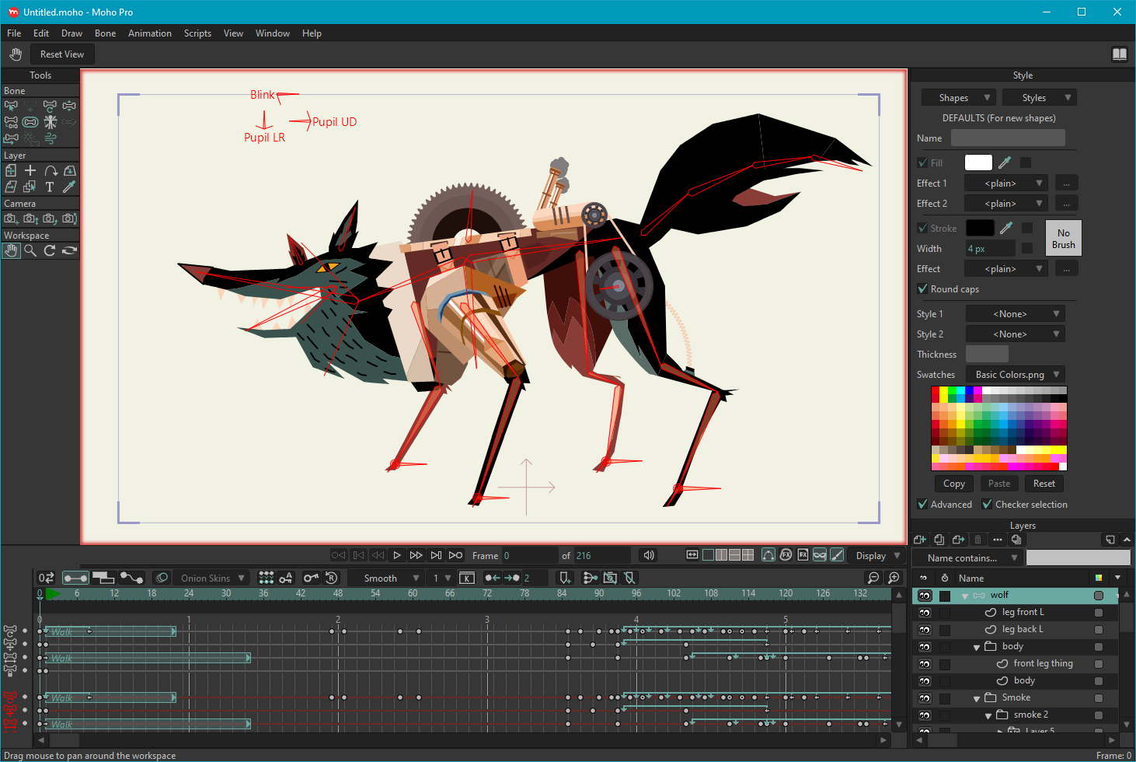Open the Styles dropdown
This screenshot has height=762, width=1136.
coord(1039,97)
